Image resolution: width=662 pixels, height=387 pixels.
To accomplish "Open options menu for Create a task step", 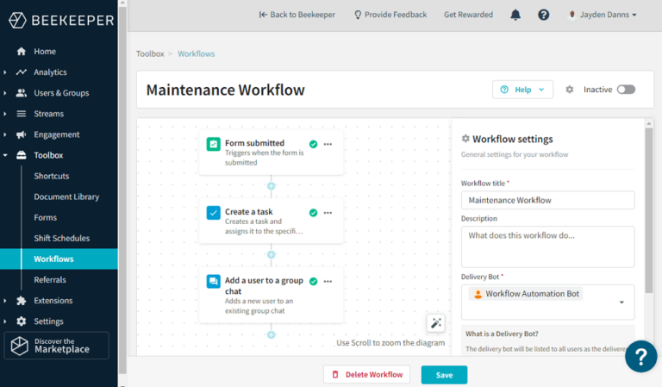I will click(328, 213).
